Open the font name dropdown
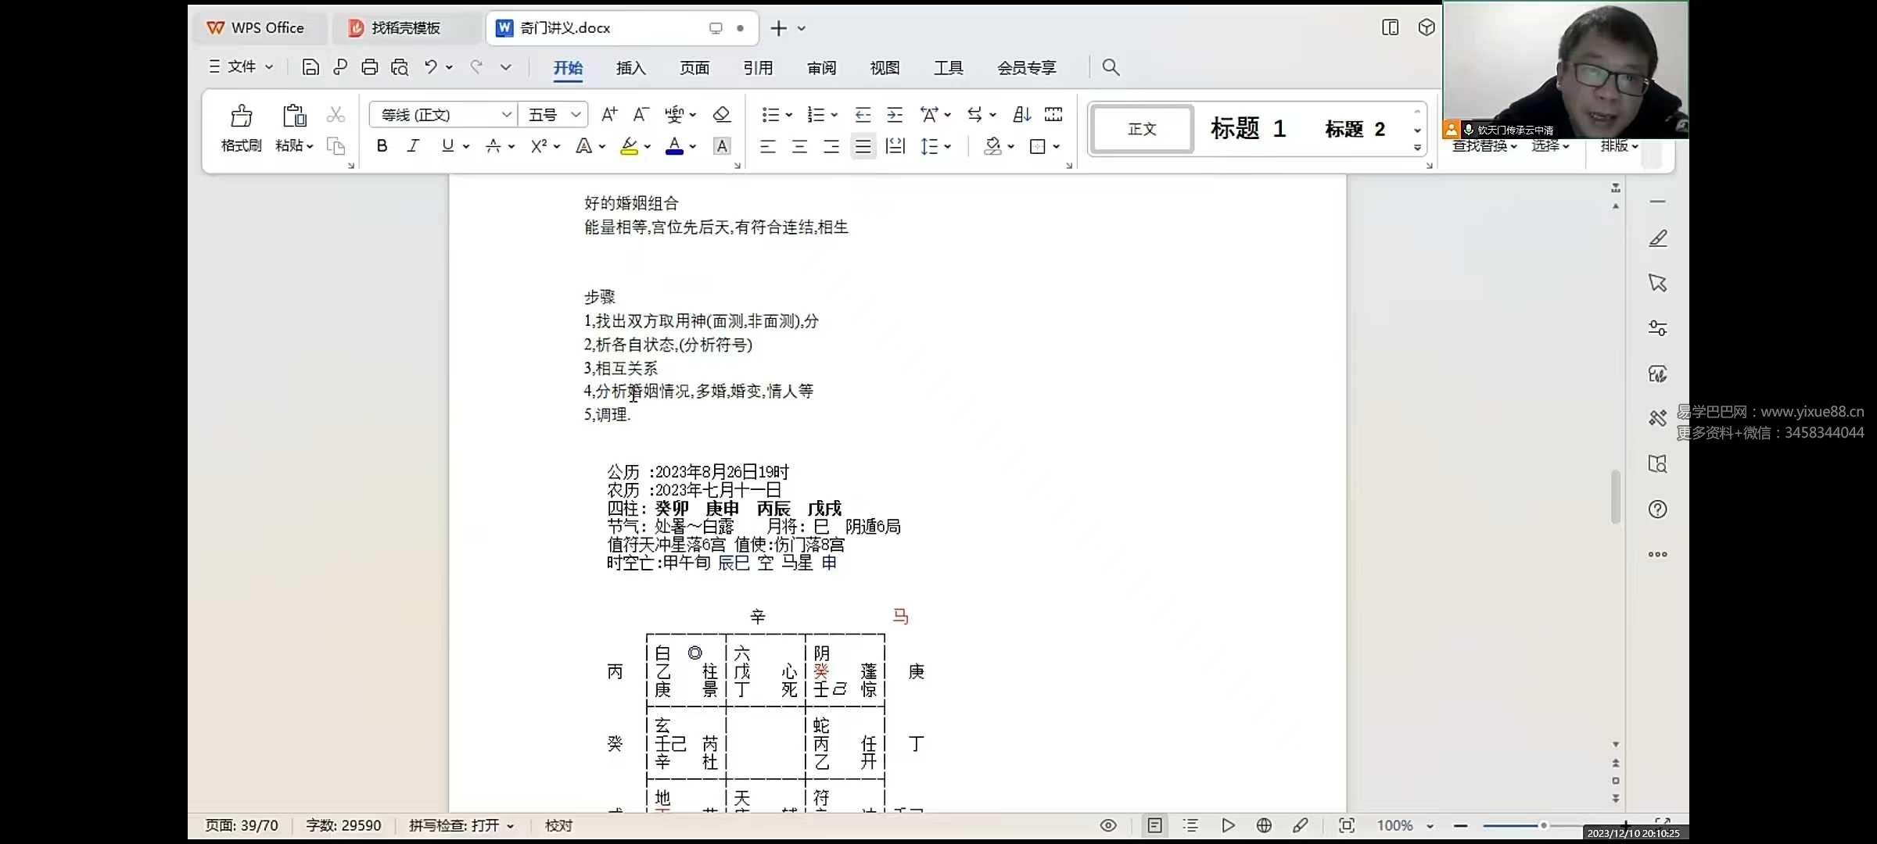The image size is (1877, 844). pos(506,115)
